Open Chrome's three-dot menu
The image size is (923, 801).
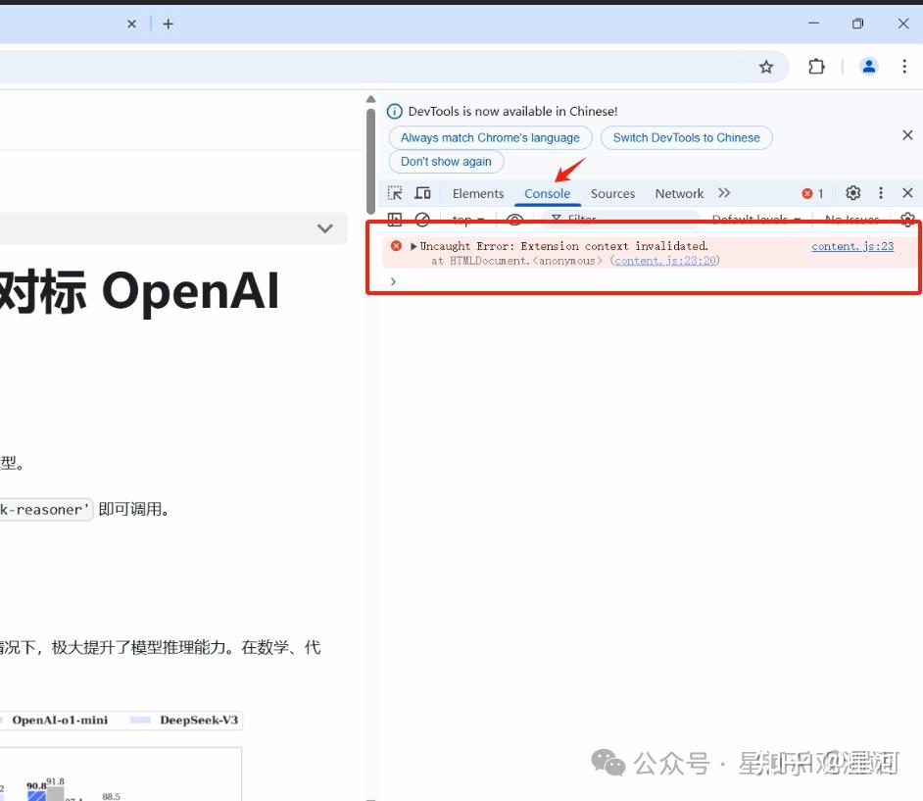pos(904,67)
